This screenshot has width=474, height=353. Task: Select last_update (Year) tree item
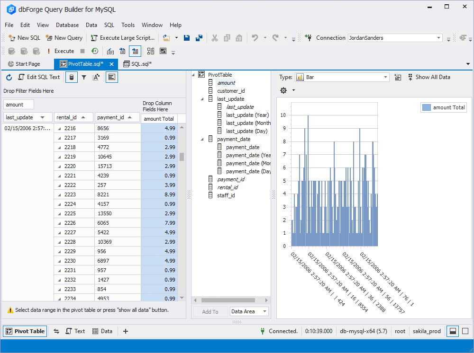(247, 115)
